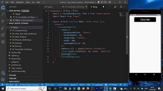Click the unsaved dot on Btn.js tab
Image resolution: width=163 pixels, height=91 pixels.
103,7
